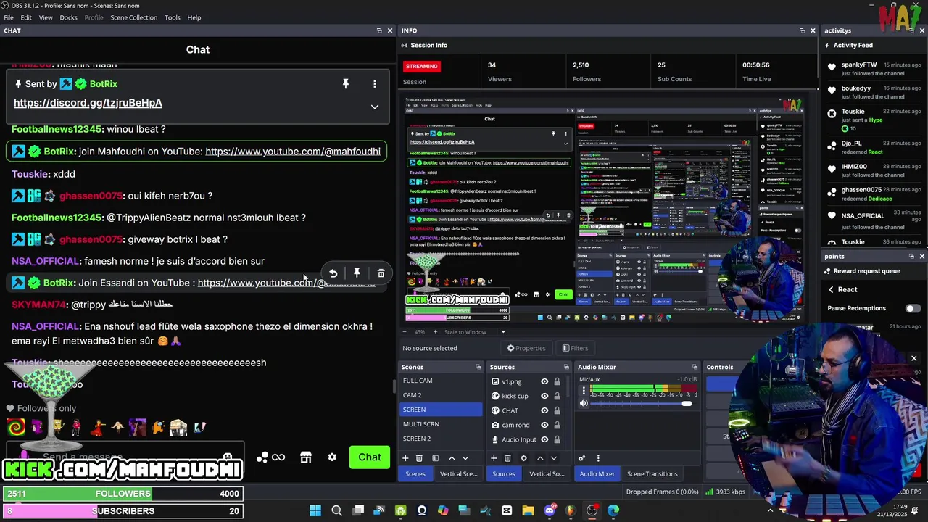
Task: Open Mahfoudhi YouTube link in chat
Action: (293, 152)
